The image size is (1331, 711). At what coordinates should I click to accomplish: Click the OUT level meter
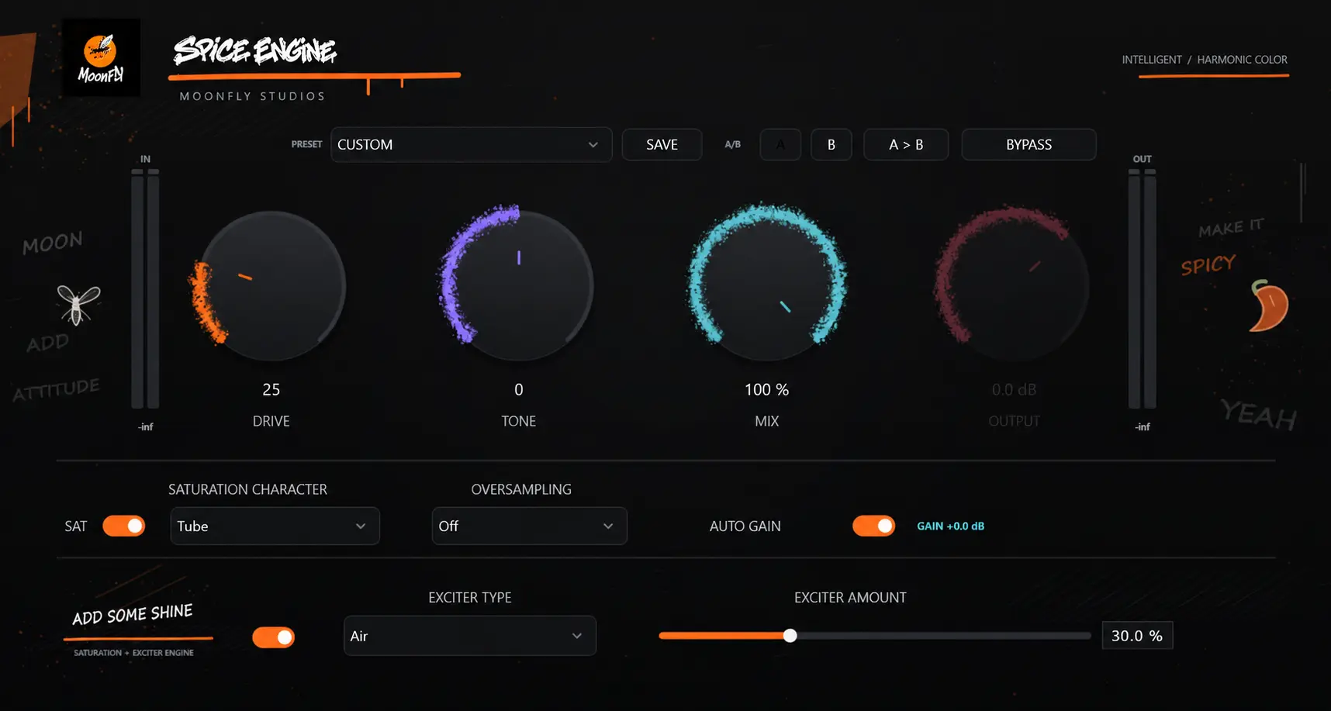pos(1142,288)
